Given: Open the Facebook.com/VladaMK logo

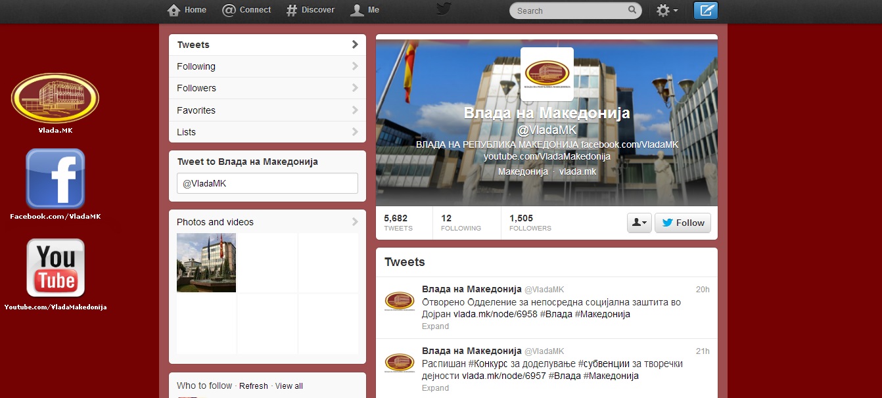Looking at the screenshot, I should [55, 179].
